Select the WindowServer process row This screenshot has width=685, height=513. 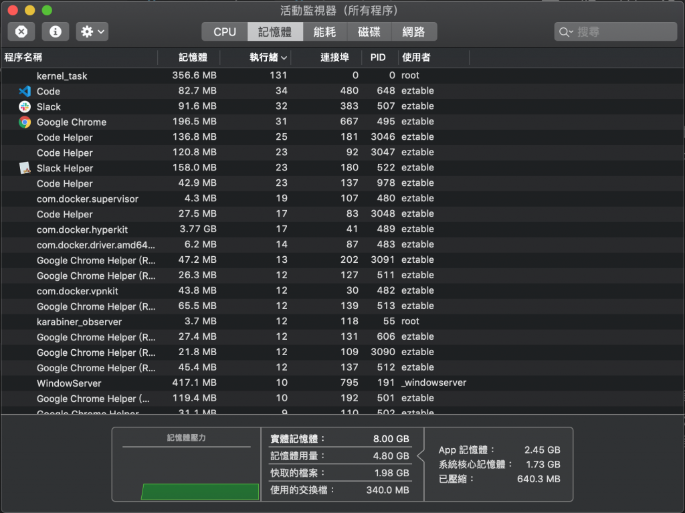click(342, 383)
